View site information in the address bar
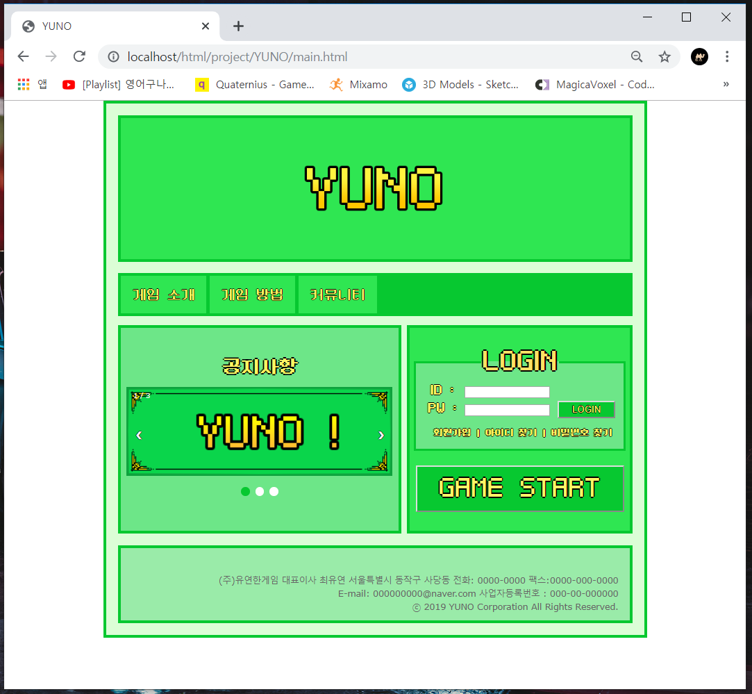This screenshot has height=694, width=752. point(112,57)
